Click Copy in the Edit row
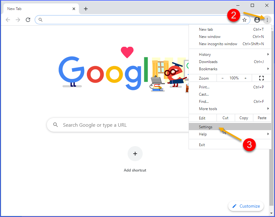The height and width of the screenshot is (217, 275). click(x=244, y=118)
